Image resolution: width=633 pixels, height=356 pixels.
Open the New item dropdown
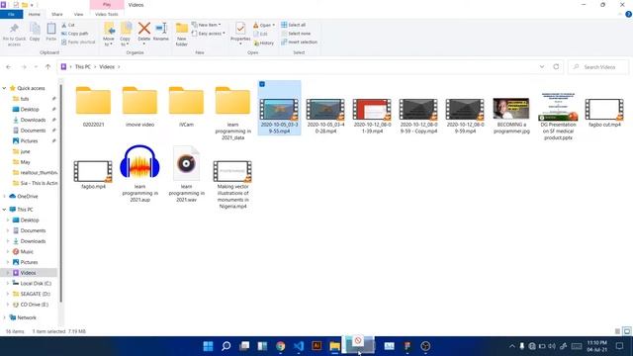(207, 25)
